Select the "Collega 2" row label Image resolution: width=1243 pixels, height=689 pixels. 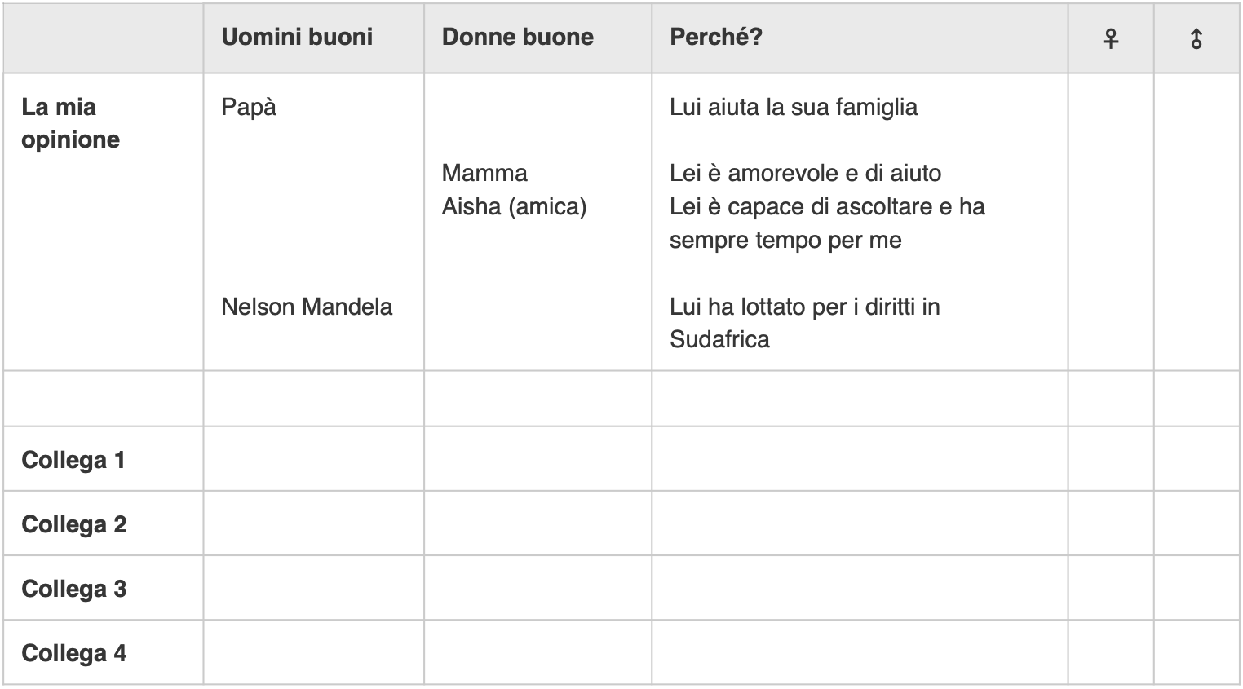tap(73, 524)
